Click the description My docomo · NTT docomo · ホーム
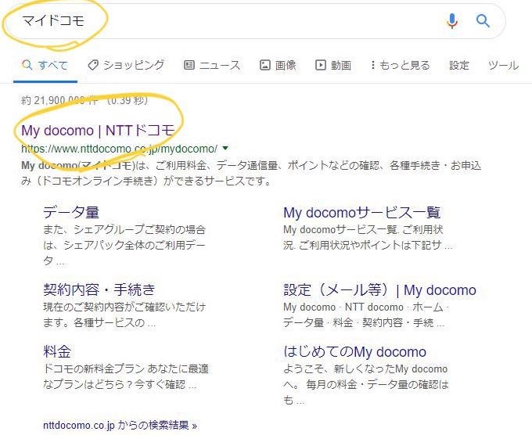Image resolution: width=532 pixels, height=435 pixels. click(366, 315)
